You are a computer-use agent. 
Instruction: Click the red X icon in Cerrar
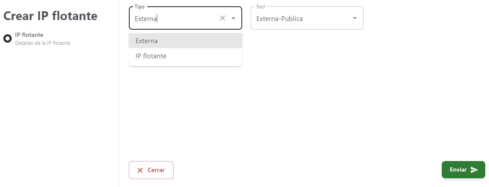[140, 170]
